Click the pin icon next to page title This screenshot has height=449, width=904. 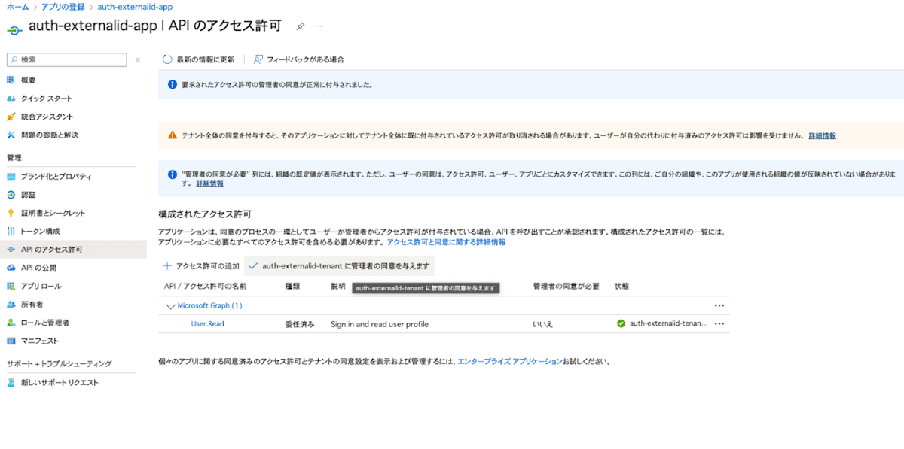(x=300, y=26)
